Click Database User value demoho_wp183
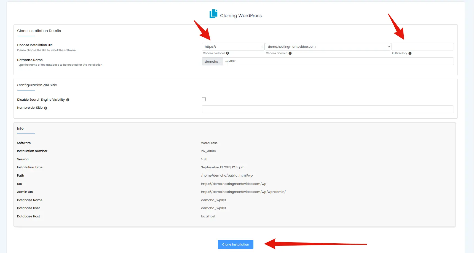This screenshot has width=474, height=253. (213, 208)
